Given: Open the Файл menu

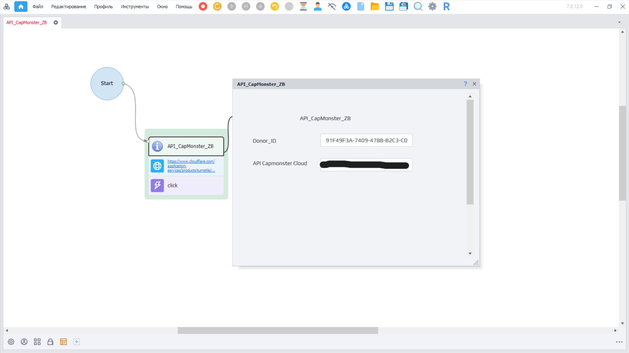Looking at the screenshot, I should [x=38, y=7].
